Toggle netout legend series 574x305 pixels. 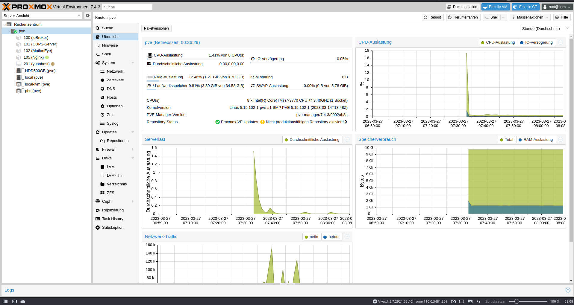[x=332, y=237]
